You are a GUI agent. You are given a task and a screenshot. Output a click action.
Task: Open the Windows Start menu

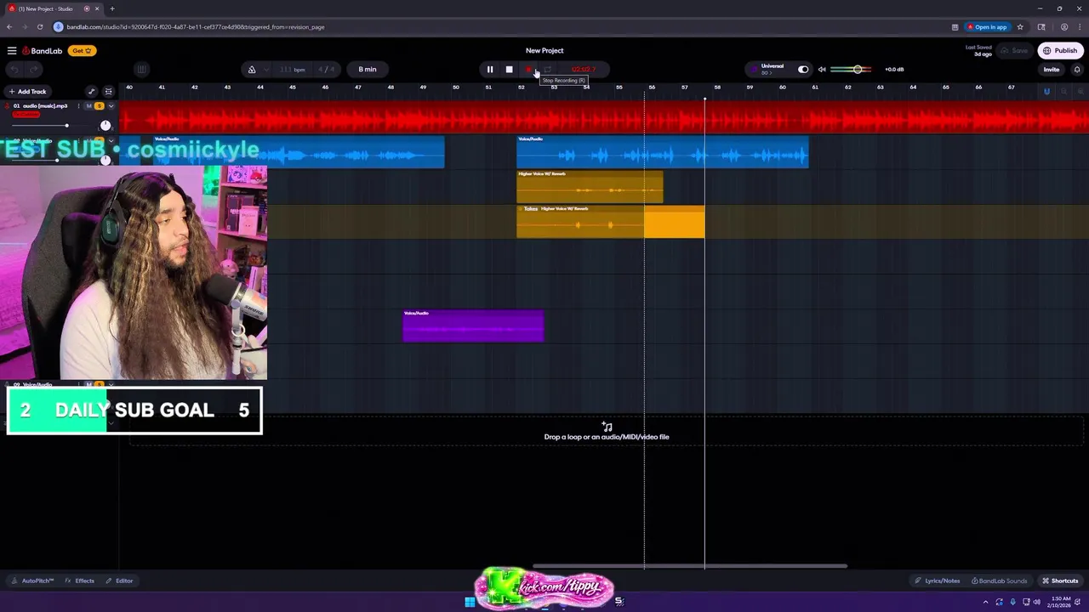click(x=470, y=602)
